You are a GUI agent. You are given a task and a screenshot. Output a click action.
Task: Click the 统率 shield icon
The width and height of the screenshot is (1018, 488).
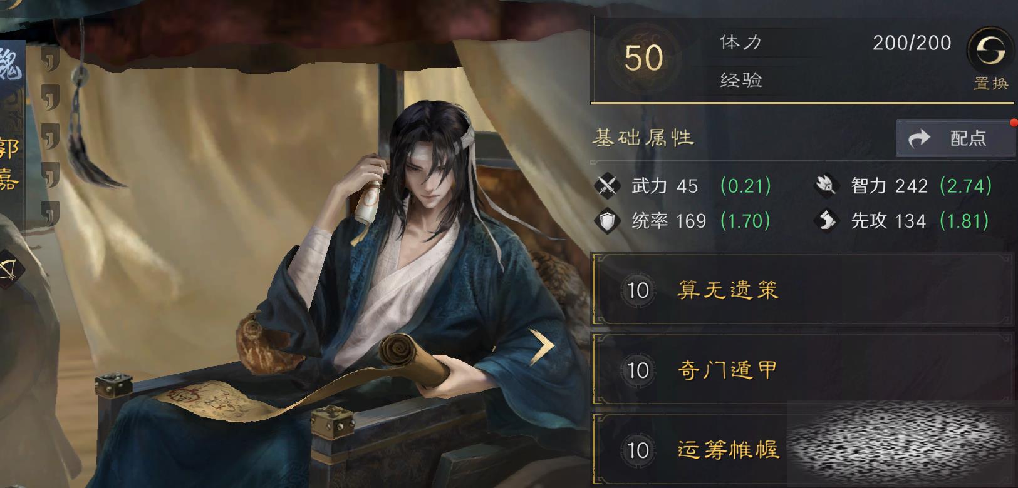point(607,221)
